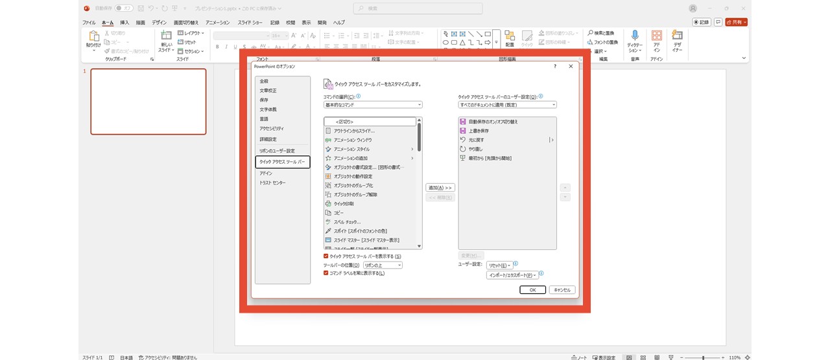Click 配置 arrange icon in ribbon
Image resolution: width=830 pixels, height=360 pixels.
coord(510,38)
